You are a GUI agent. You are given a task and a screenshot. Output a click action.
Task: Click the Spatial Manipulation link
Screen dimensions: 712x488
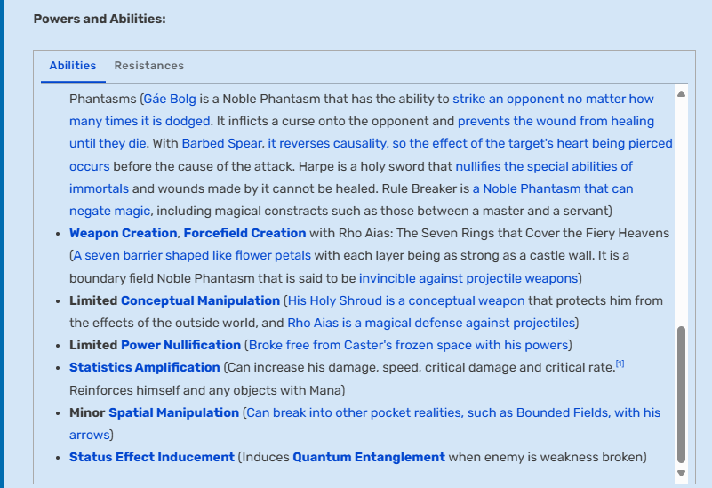pyautogui.click(x=174, y=412)
